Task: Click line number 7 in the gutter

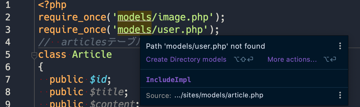Action: point(8,80)
